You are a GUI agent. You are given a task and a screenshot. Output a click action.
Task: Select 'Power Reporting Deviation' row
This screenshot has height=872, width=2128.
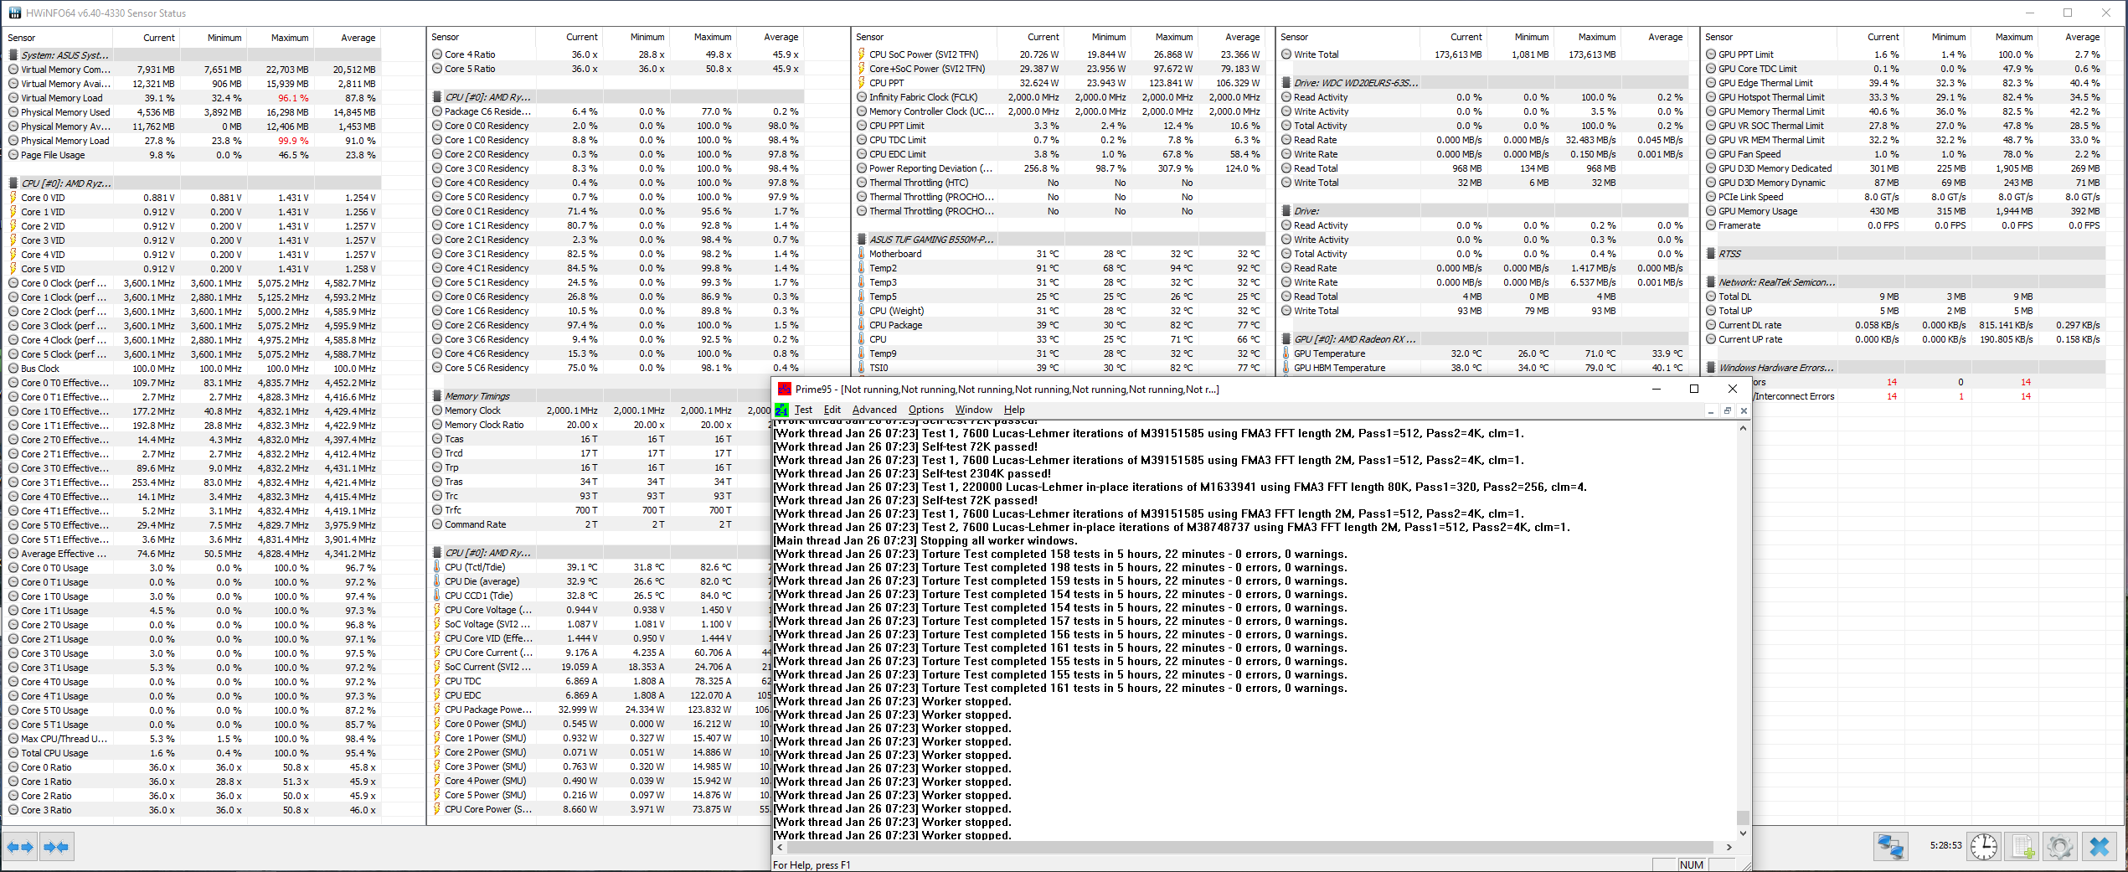(x=1060, y=168)
